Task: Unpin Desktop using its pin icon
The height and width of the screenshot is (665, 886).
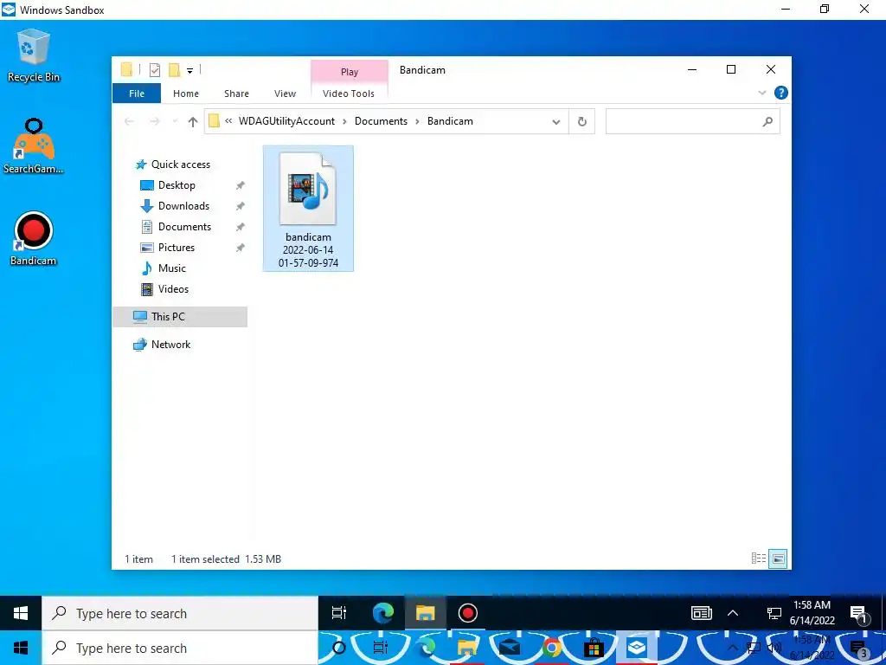Action: click(x=241, y=185)
